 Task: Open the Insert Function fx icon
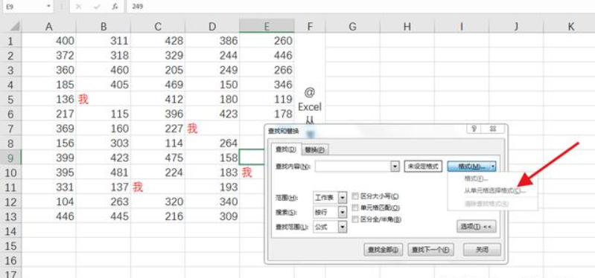coord(115,7)
